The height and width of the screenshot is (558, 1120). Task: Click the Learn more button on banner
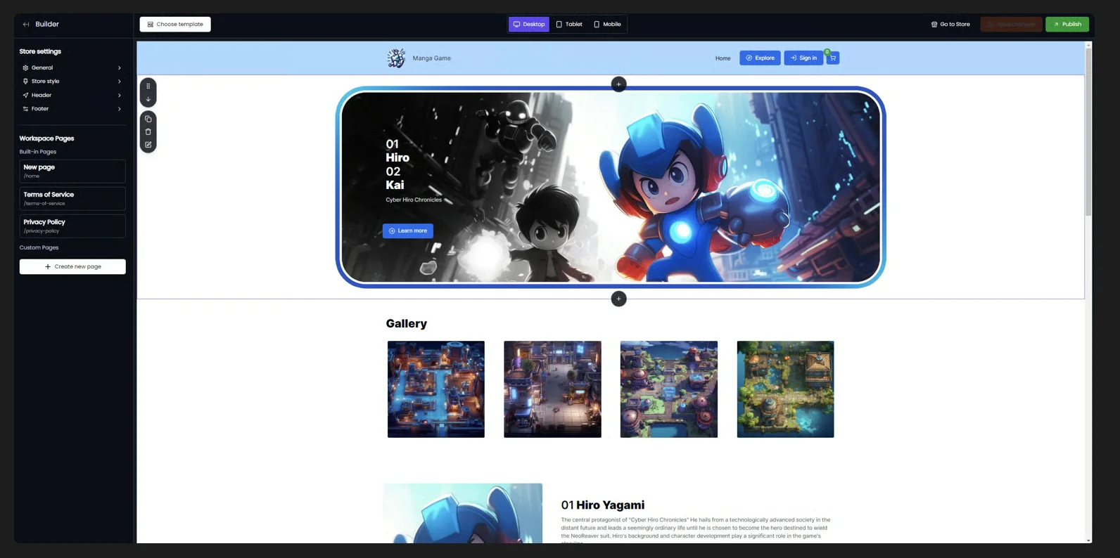coord(408,231)
